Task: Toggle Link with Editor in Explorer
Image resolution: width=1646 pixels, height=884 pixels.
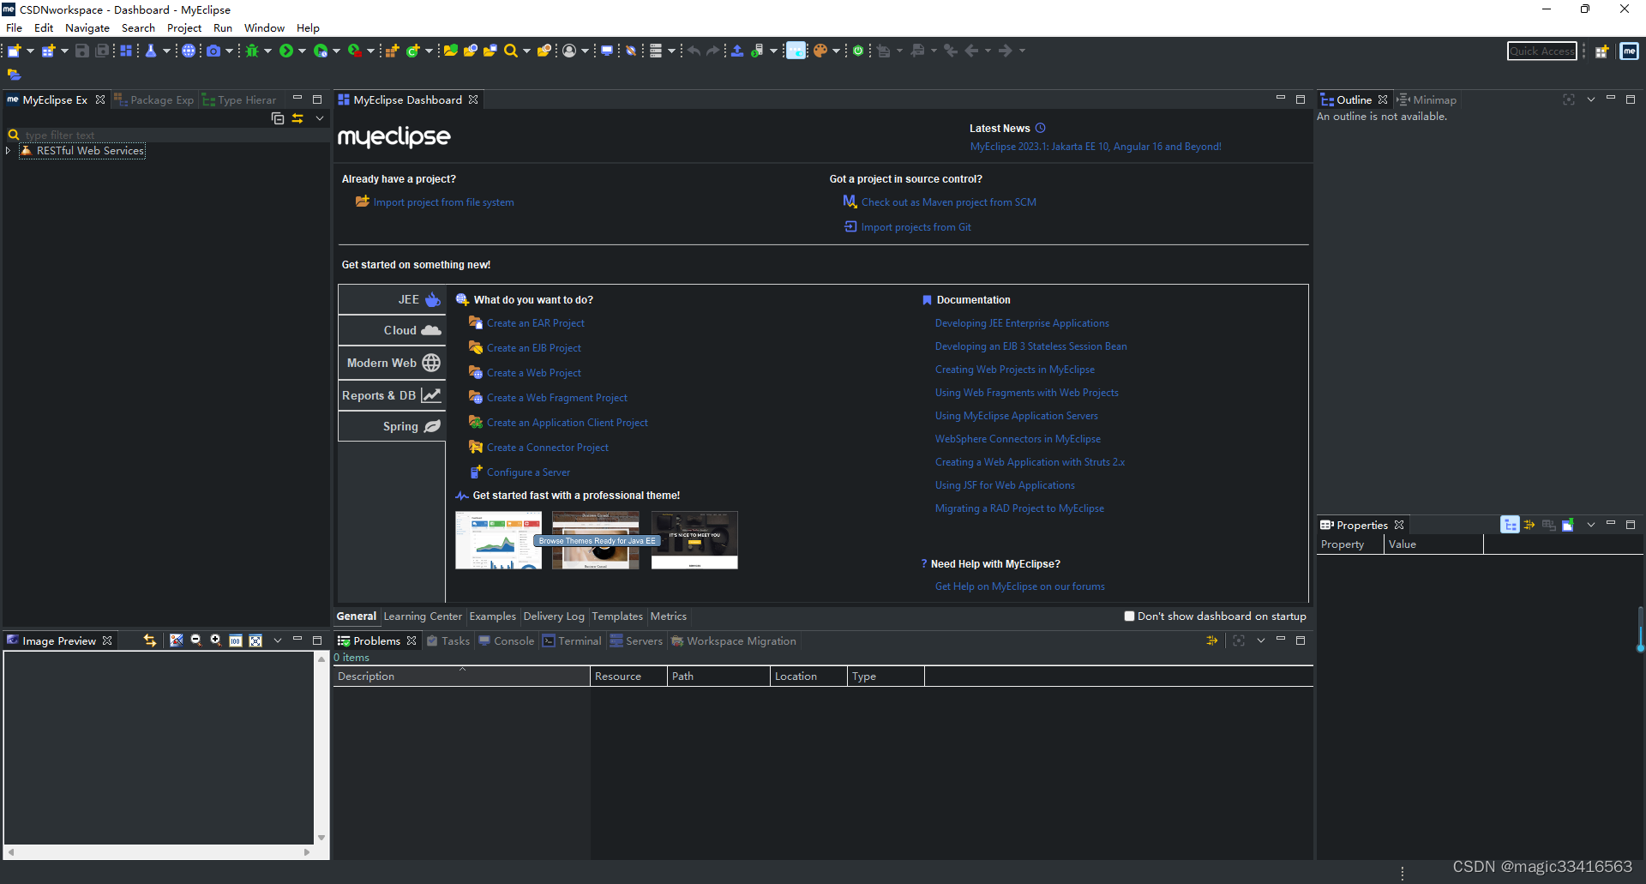Action: click(x=297, y=118)
